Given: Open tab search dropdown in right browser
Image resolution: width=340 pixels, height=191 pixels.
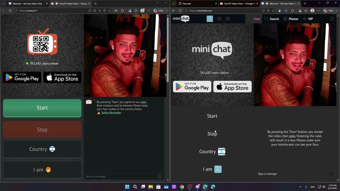Looking at the screenshot, I should tap(173, 4).
